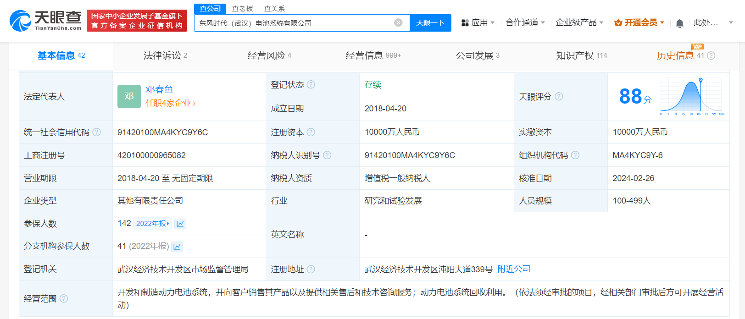This screenshot has width=745, height=319.
Task: Click the VIP crown icon
Action: [618, 23]
